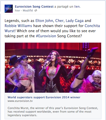Click the public globe privacy icon

coord(36,10)
